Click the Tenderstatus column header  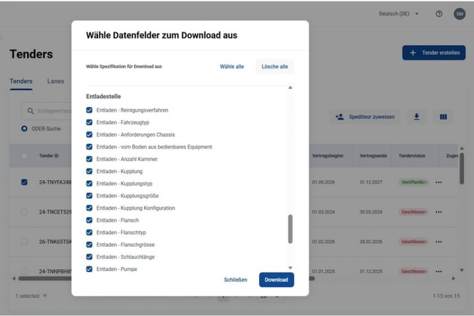[x=412, y=156]
